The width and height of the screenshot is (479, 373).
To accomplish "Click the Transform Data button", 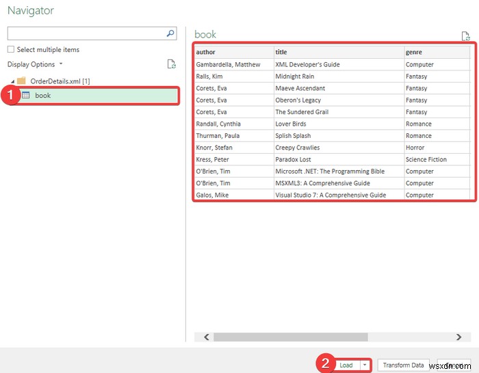I will pyautogui.click(x=403, y=365).
